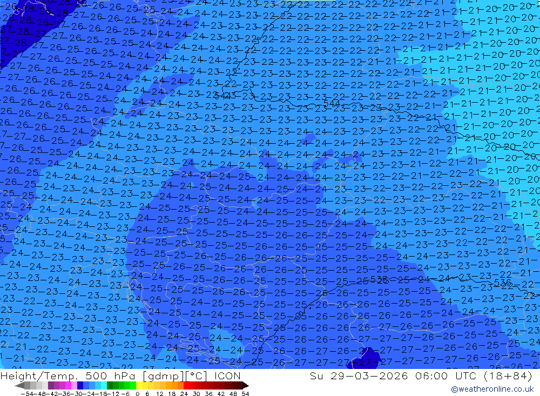This screenshot has height=396, width=540.
Task: Click the right dark arrow end of color scale
Action: point(246,386)
